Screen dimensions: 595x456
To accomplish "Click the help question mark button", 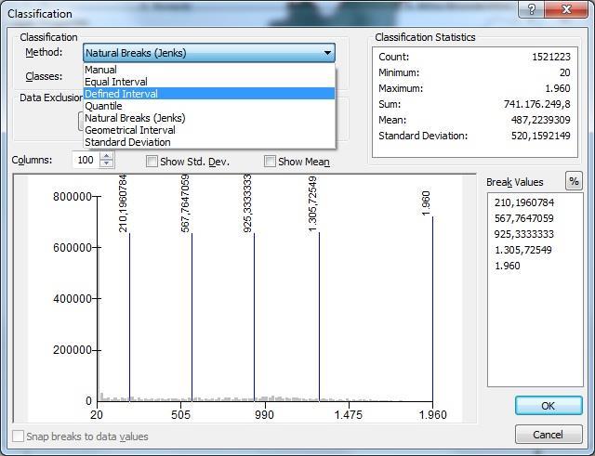I will [x=531, y=9].
